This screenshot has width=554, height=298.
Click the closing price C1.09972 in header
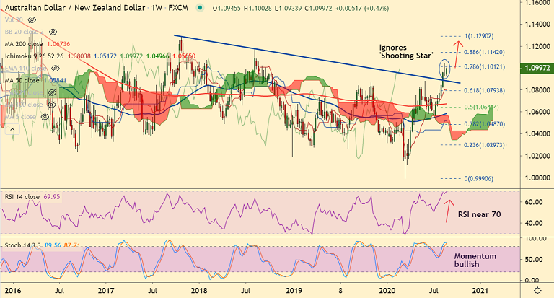[x=318, y=8]
